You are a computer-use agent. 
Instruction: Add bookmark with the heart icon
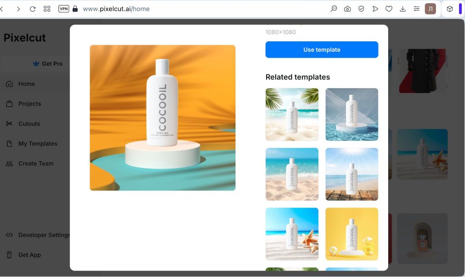coord(389,9)
